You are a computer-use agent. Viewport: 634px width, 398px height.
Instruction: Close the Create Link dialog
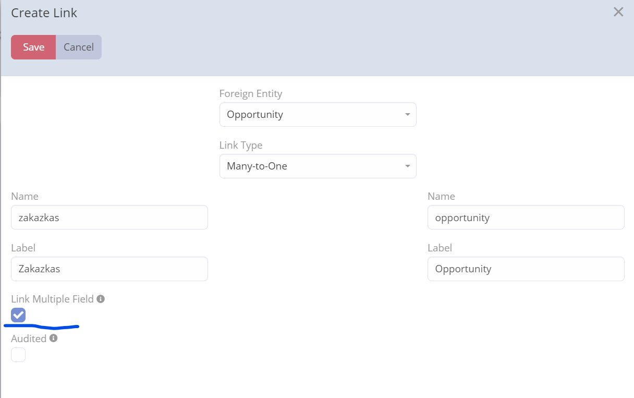618,12
